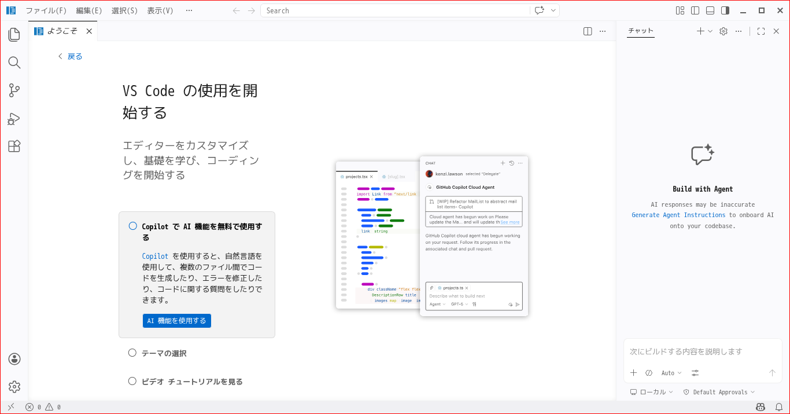Open the Explorer view in activity bar
The height and width of the screenshot is (414, 790).
pos(14,35)
